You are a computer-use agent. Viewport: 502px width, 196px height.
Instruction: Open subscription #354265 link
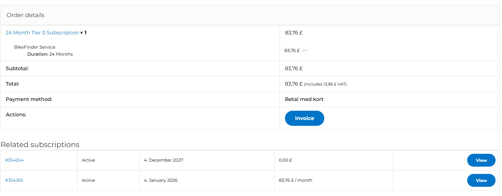tap(14, 180)
